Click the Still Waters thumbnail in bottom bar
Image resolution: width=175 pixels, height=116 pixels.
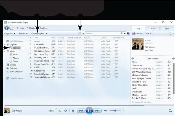[7, 111]
